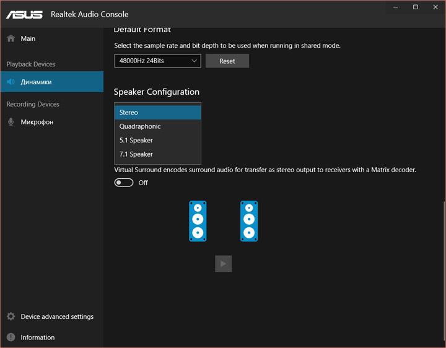Viewport: 446px width, 348px height.
Task: Open the Information page
Action: 52,337
